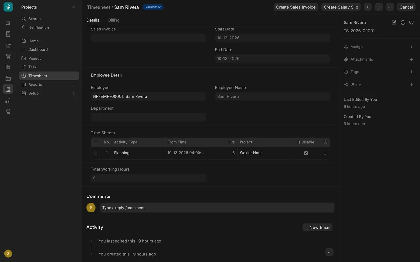This screenshot has height=262, width=420.
Task: Click the TS-2026-00001 identifier
Action: pos(359,31)
